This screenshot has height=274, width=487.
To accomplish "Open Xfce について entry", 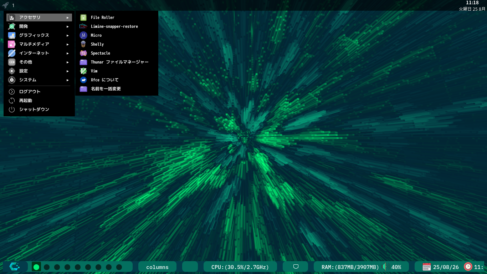I will [117, 80].
